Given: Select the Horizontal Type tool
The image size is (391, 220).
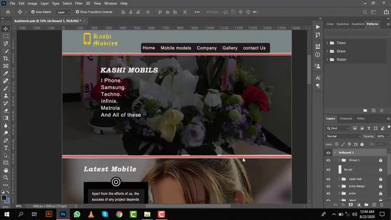Looking at the screenshot, I should click(5, 148).
